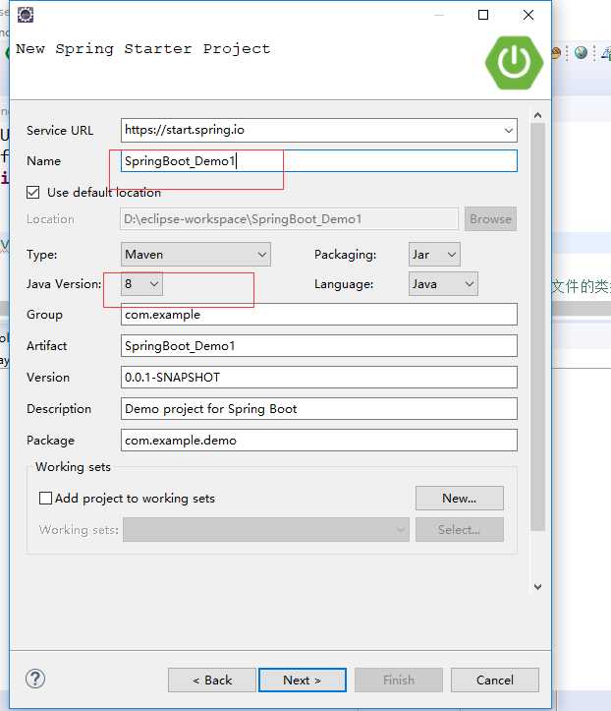Click the help question mark icon
Viewport: 611px width, 711px height.
[x=35, y=679]
